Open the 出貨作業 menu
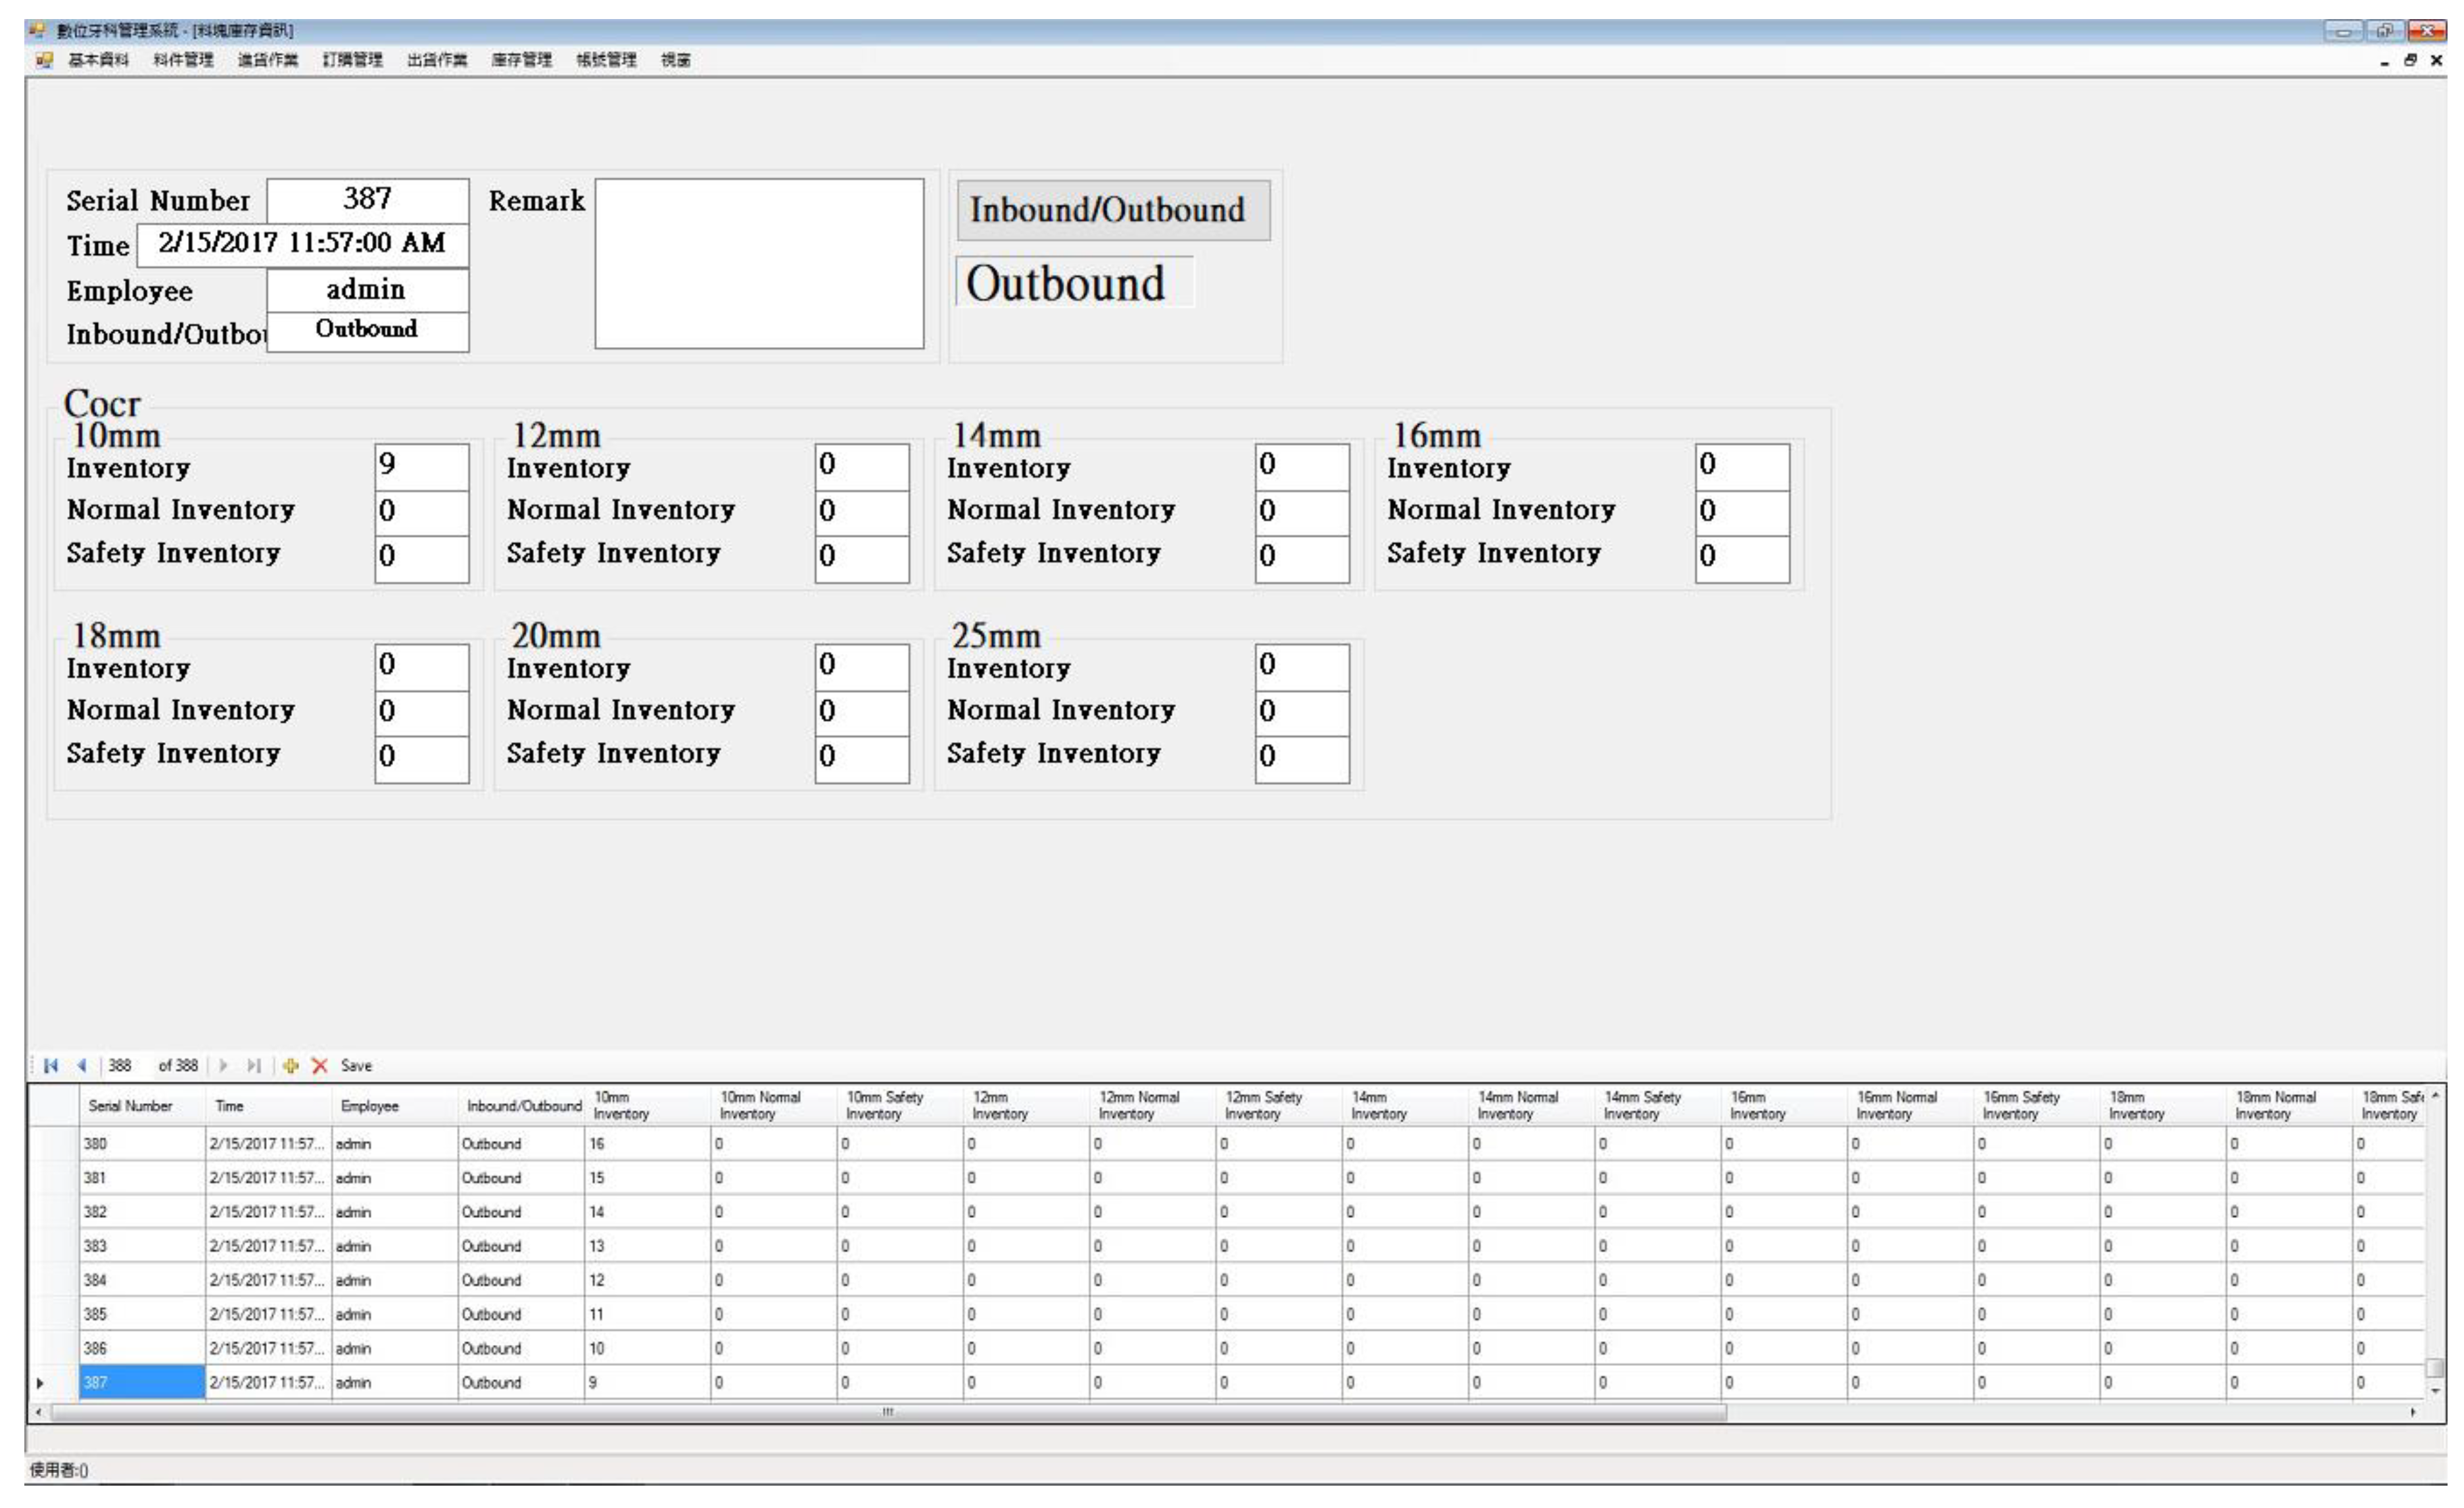 point(437,60)
